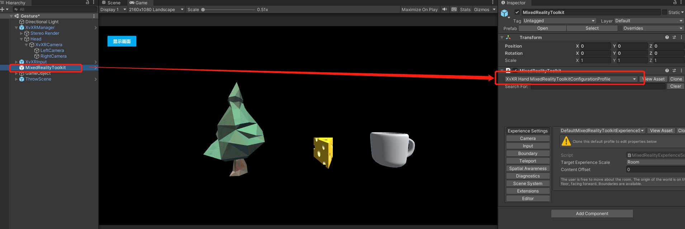Click the prefab Open button

click(543, 28)
